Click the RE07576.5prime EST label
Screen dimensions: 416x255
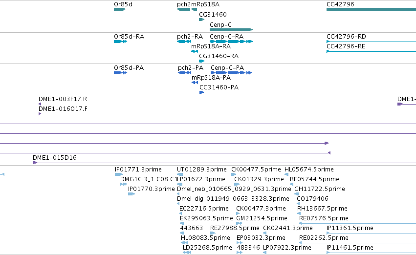(x=324, y=218)
